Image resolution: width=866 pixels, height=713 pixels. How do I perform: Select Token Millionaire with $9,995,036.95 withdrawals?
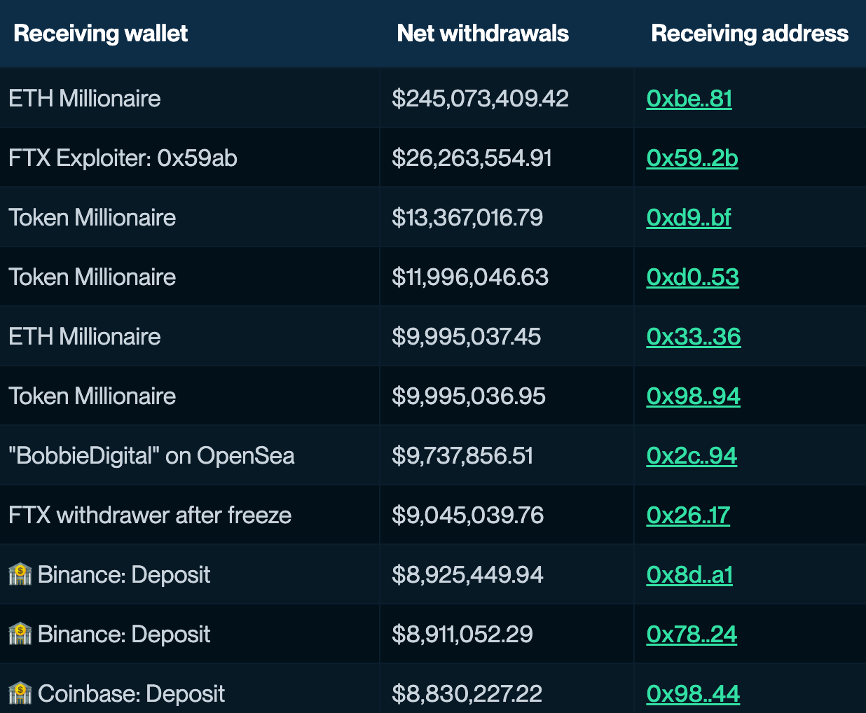(x=92, y=396)
